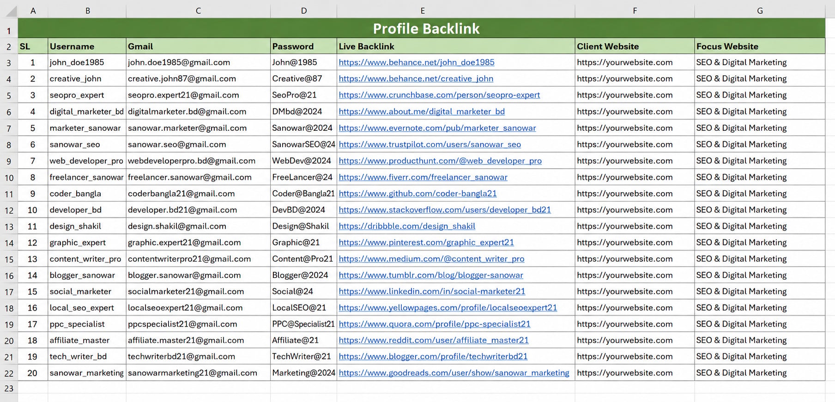Open the evernote marketer_sanowar link
The width and height of the screenshot is (835, 402).
(437, 128)
